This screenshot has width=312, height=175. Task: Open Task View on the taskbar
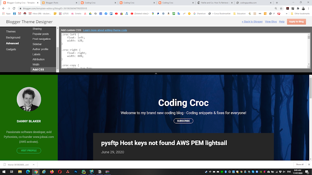[x=12, y=172]
